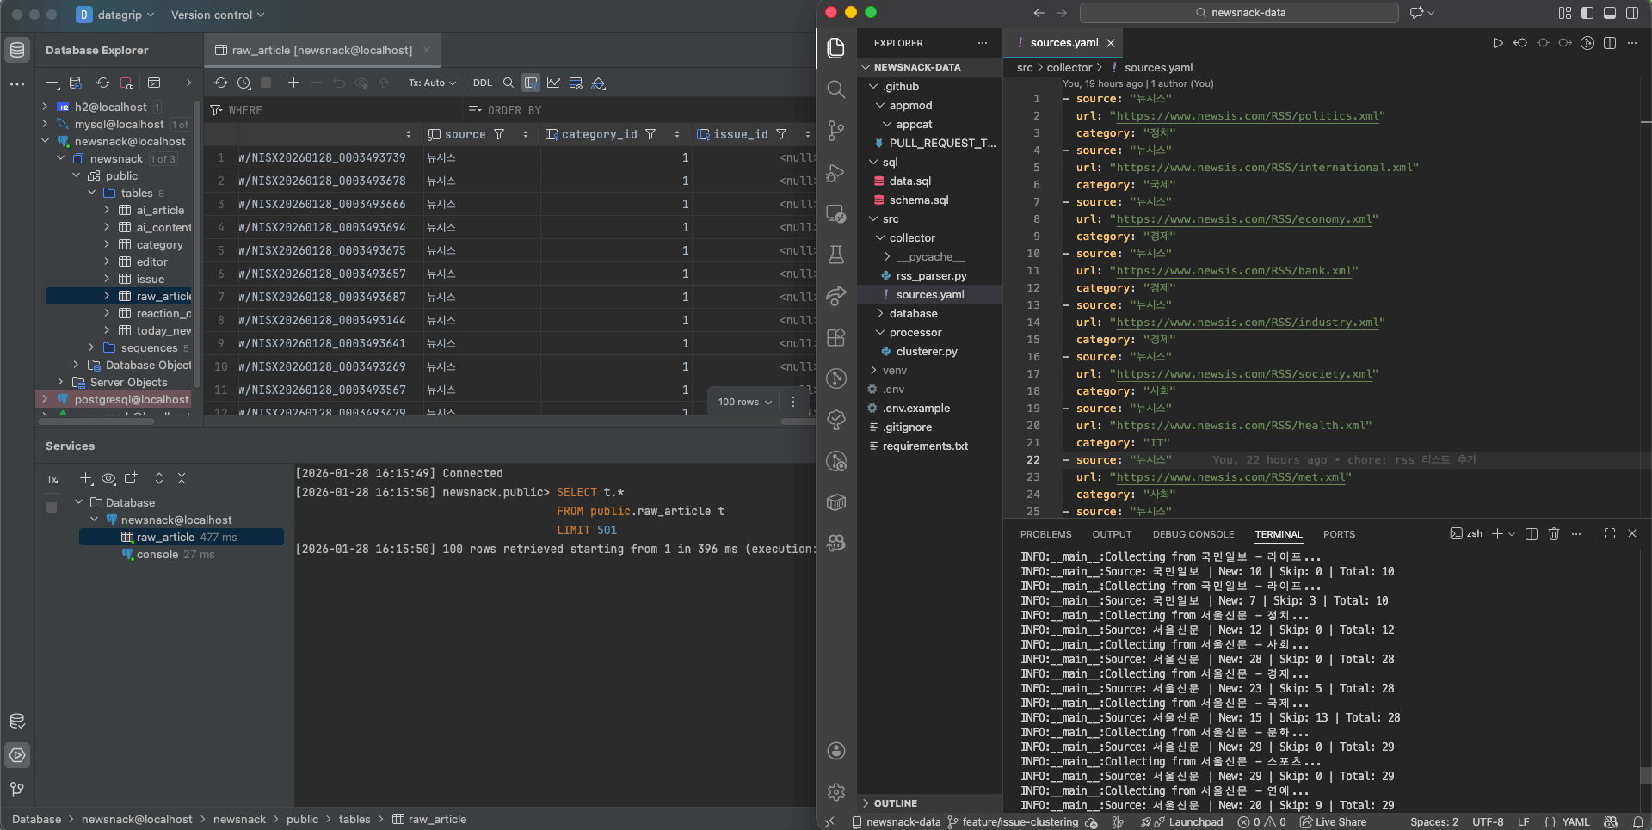The width and height of the screenshot is (1652, 830).
Task: Expand the database folder in the Explorer
Action: click(x=913, y=314)
